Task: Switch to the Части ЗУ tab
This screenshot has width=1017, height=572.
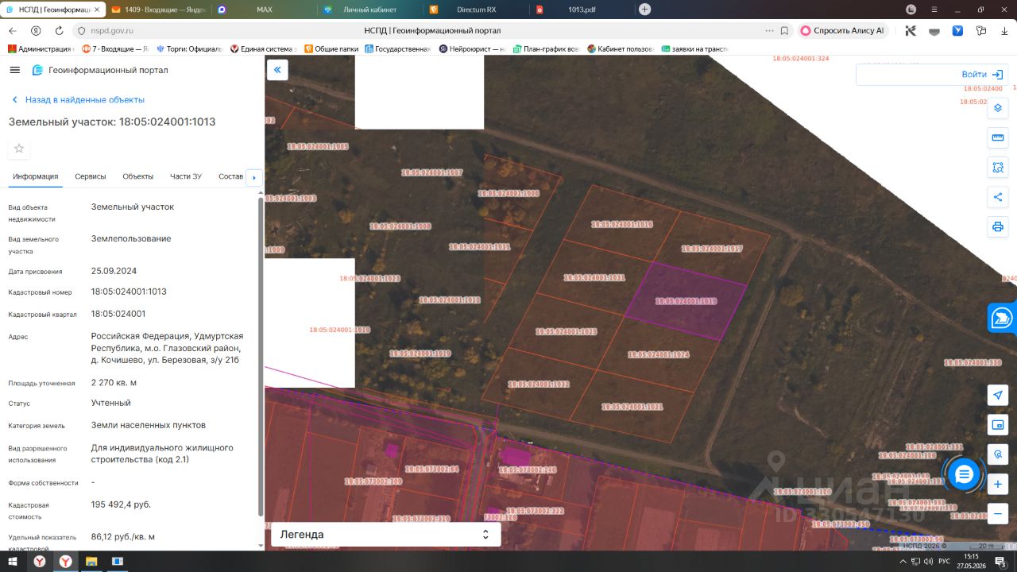Action: coord(186,176)
